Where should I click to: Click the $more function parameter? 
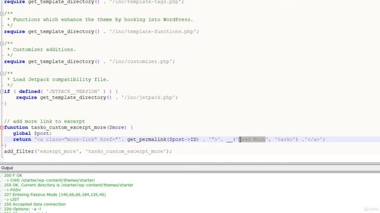coord(116,127)
